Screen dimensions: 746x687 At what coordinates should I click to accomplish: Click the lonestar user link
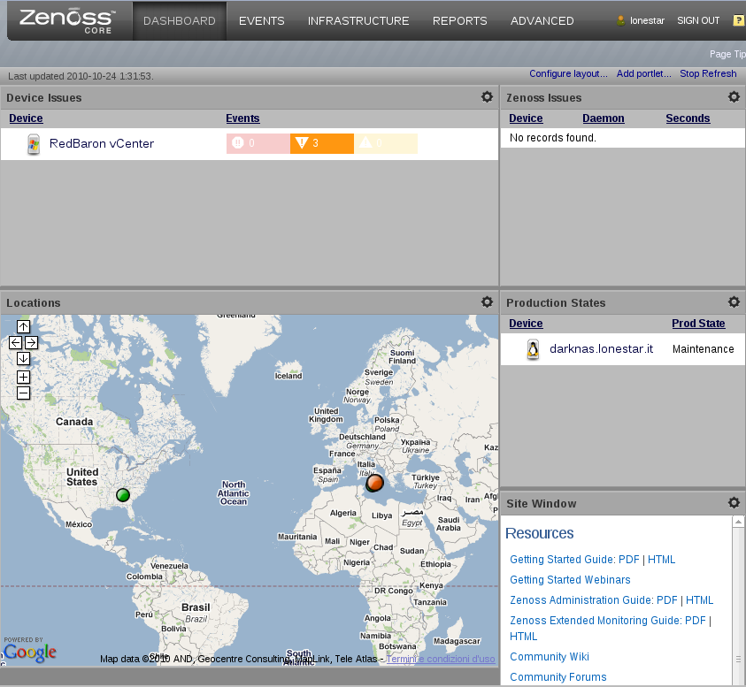647,20
